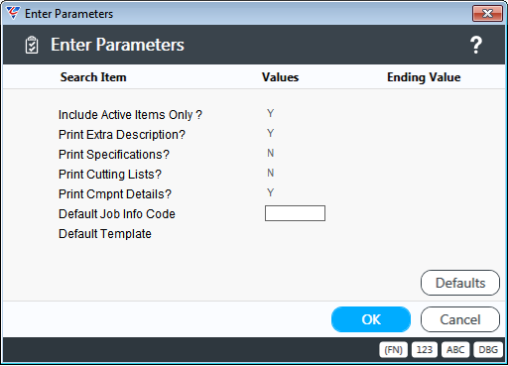Close the Enter Parameters dialog window

487,14
